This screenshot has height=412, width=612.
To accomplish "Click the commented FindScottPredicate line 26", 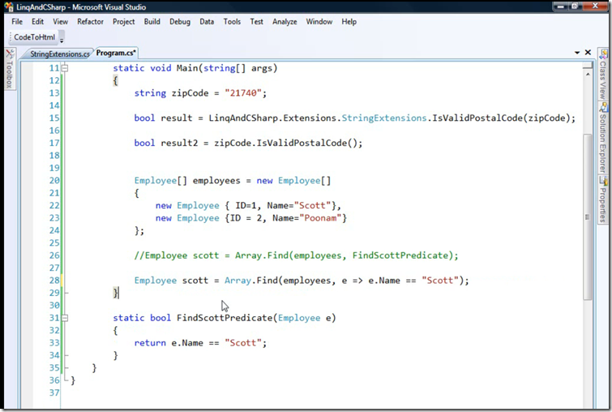I will click(x=296, y=255).
